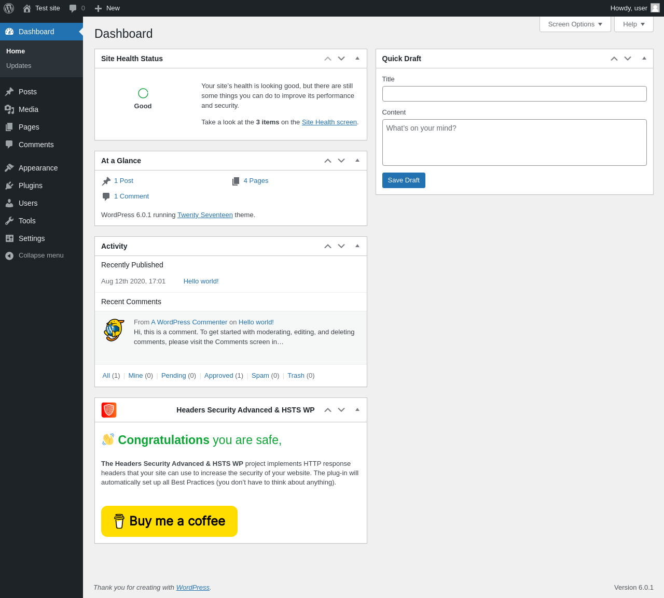Click the Plugins plug icon
Viewport: 664px width, 598px height.
tap(9, 186)
